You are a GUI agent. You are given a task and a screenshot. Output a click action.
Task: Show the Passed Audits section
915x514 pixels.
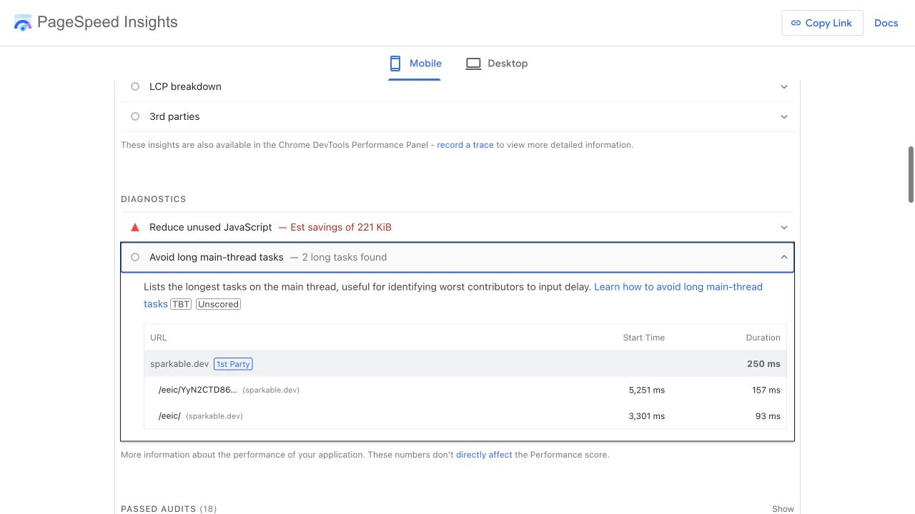[783, 509]
